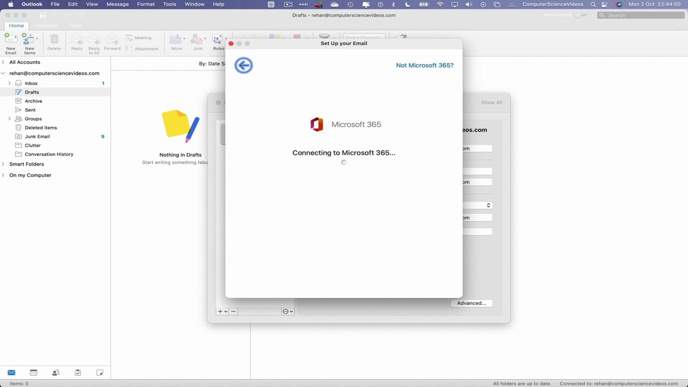The height and width of the screenshot is (387, 688).
Task: Click the Not Microsoft 365? link
Action: point(425,65)
